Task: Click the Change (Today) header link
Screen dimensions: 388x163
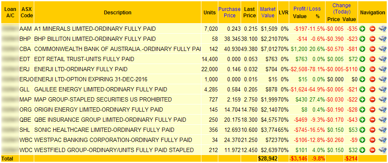Action: [342, 9]
